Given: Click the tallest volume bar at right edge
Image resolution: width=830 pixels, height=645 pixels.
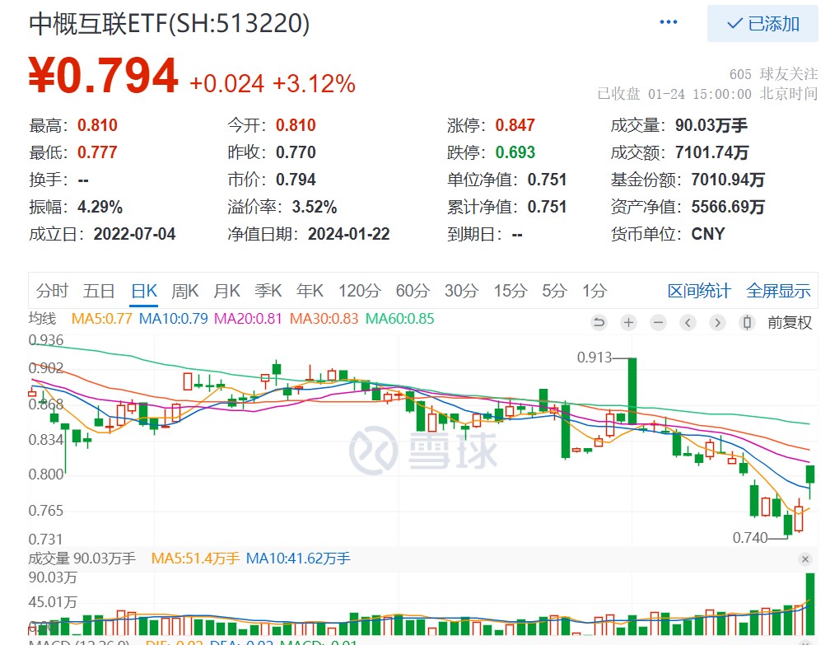Looking at the screenshot, I should tap(810, 605).
